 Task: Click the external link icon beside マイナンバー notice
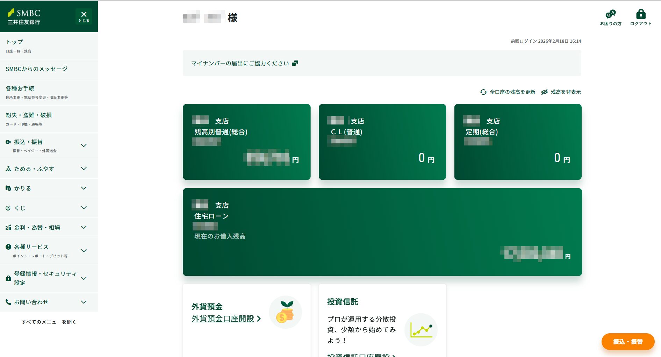click(x=295, y=63)
